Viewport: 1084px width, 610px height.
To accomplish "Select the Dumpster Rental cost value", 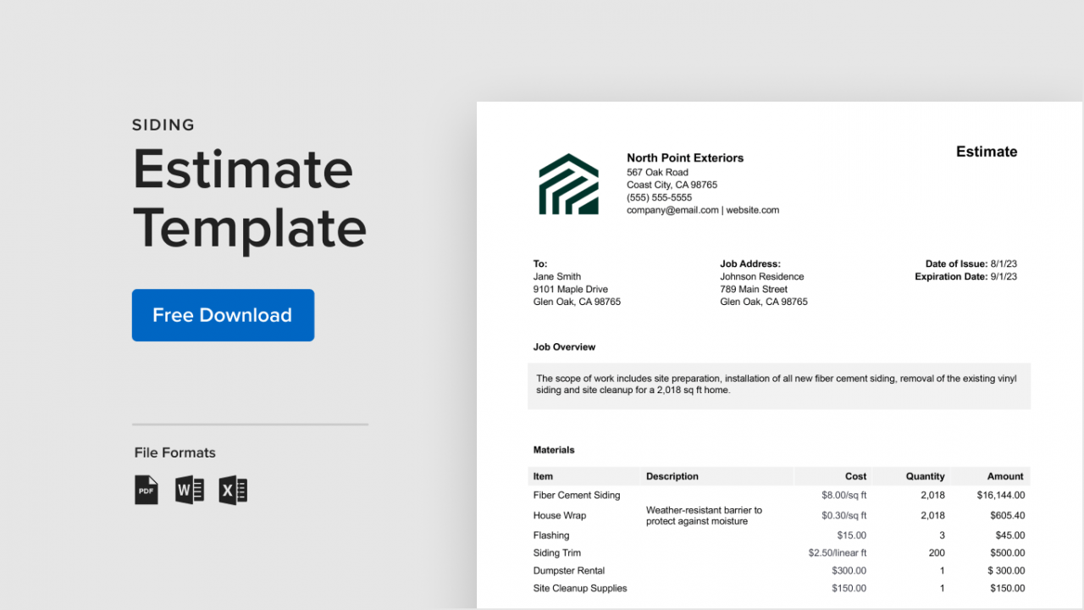I will [x=854, y=570].
